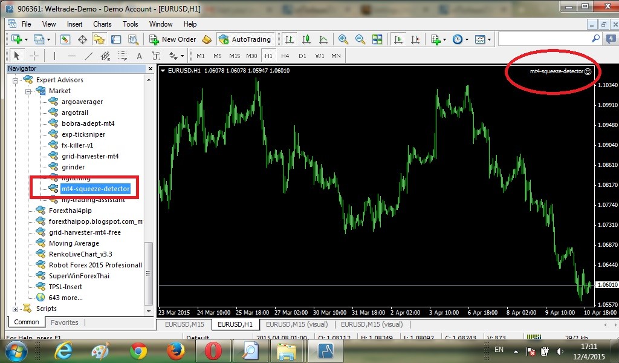Screen dimensions: 619x363
Task: Open Google Chrome from the taskbar
Action: click(138, 351)
